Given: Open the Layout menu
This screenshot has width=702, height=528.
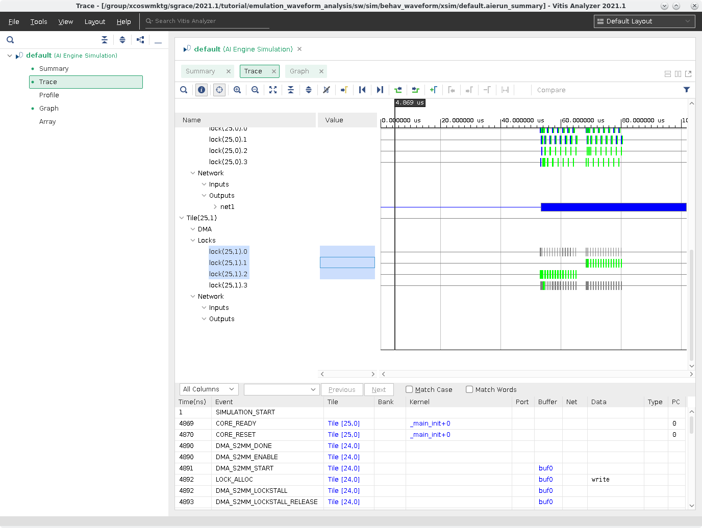Looking at the screenshot, I should pos(95,21).
